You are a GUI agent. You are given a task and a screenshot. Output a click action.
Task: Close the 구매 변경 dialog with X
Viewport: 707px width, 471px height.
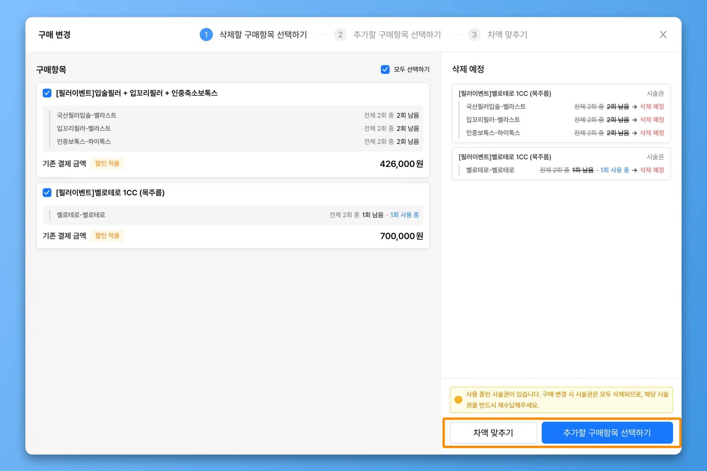pos(663,35)
